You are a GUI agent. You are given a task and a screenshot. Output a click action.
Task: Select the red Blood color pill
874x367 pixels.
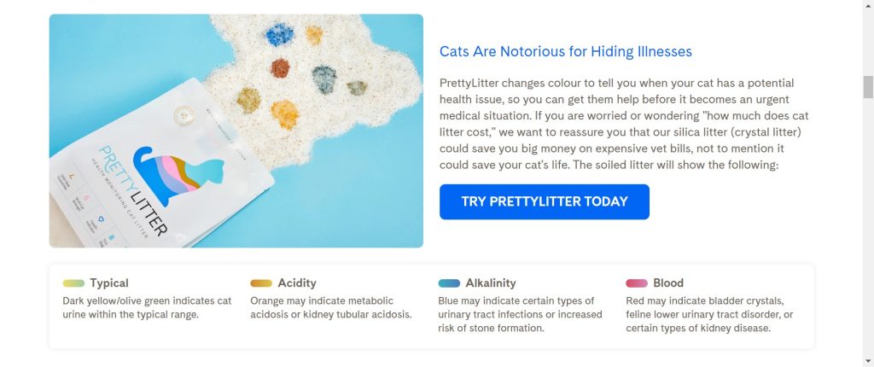click(x=637, y=283)
